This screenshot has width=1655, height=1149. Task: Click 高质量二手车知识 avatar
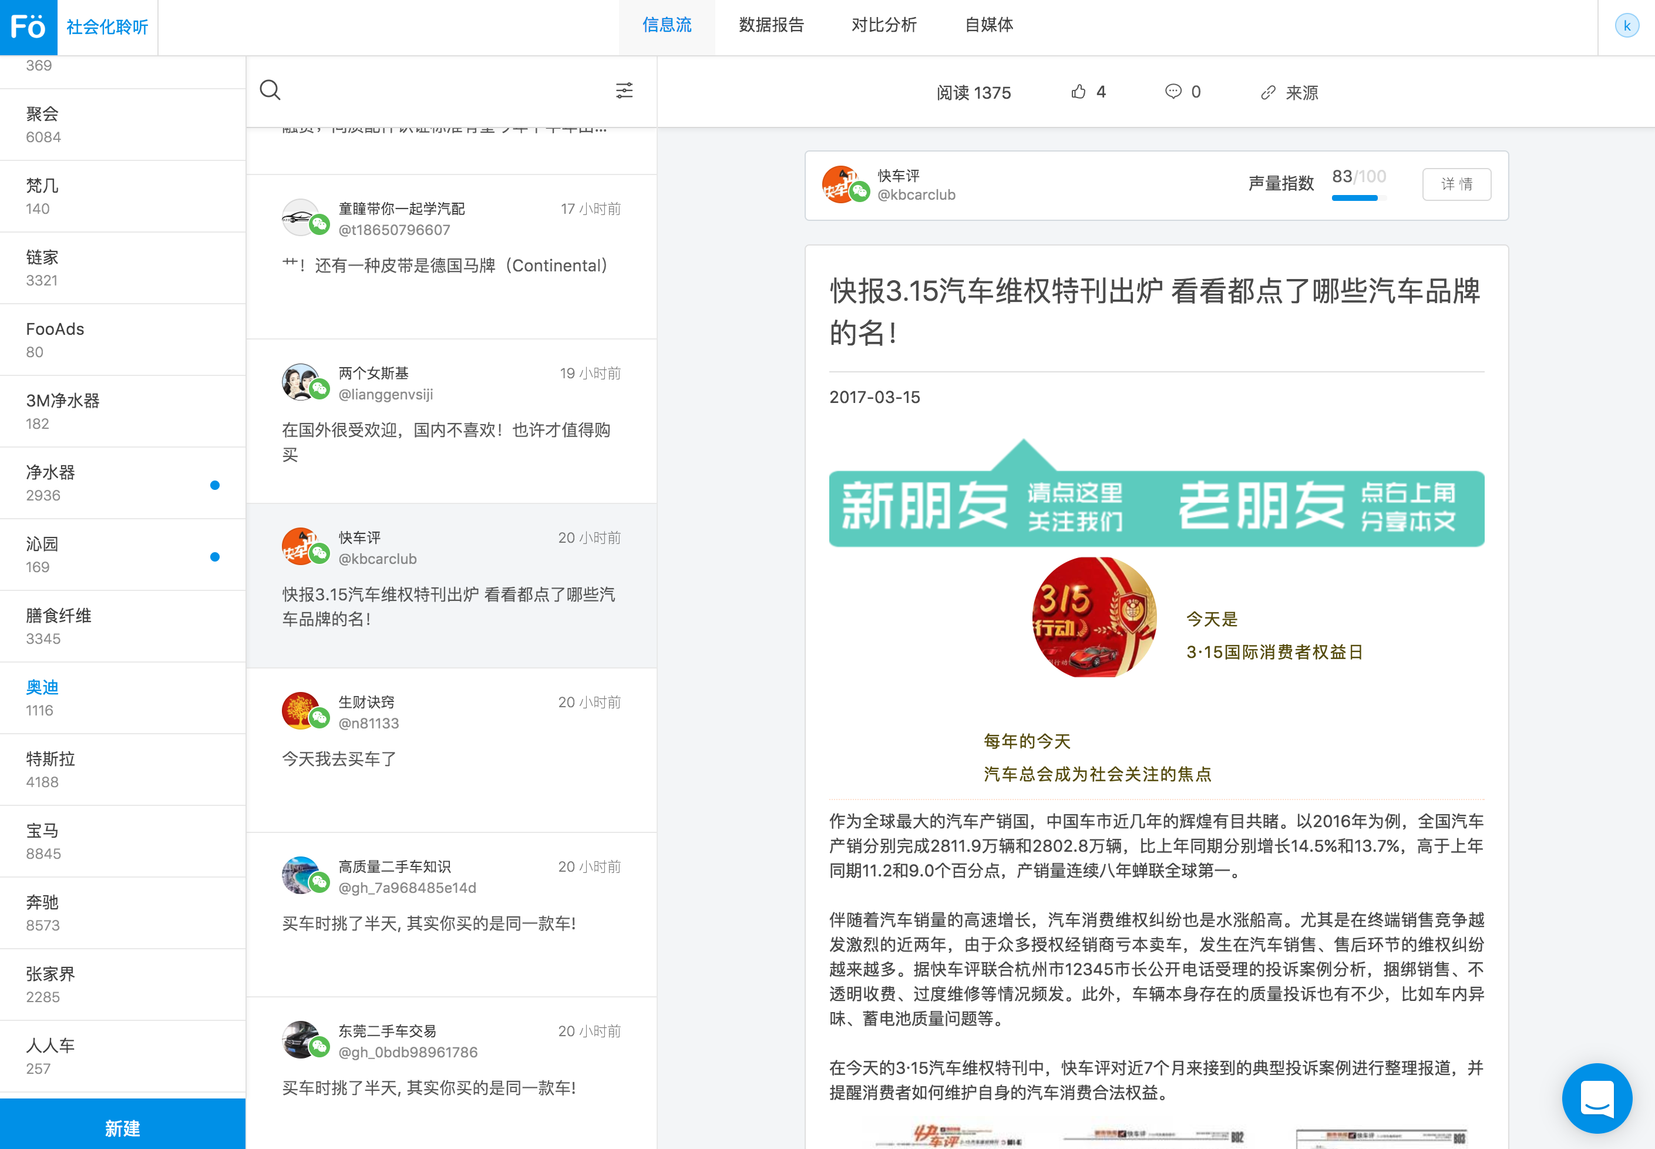pos(301,875)
